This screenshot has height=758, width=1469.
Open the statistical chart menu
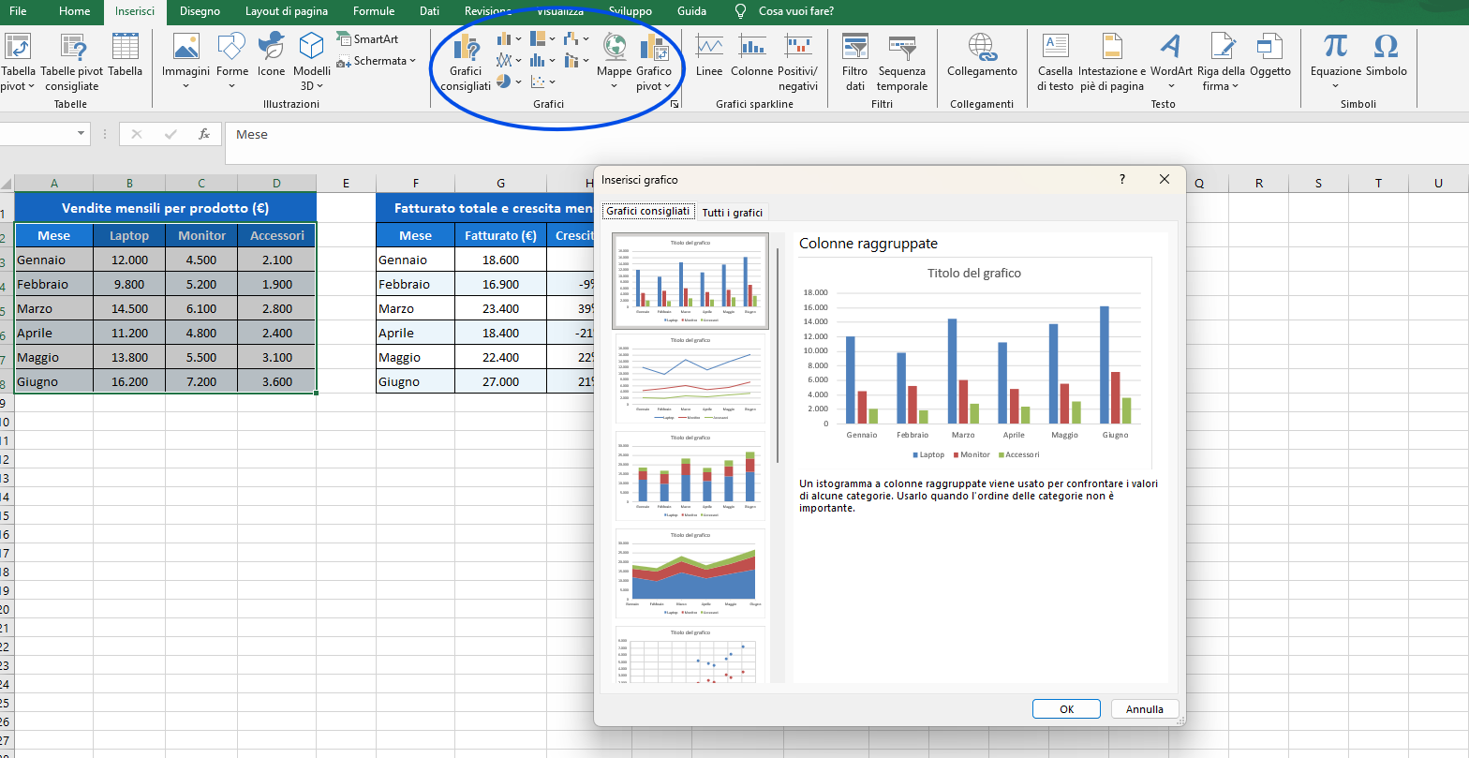point(542,61)
